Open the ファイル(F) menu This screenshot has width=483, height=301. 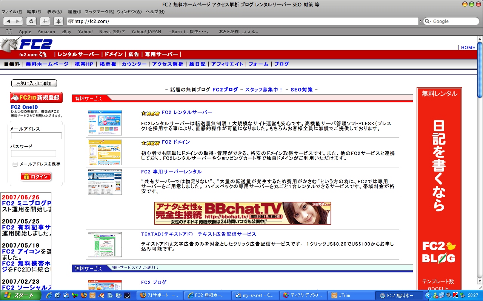[12, 12]
